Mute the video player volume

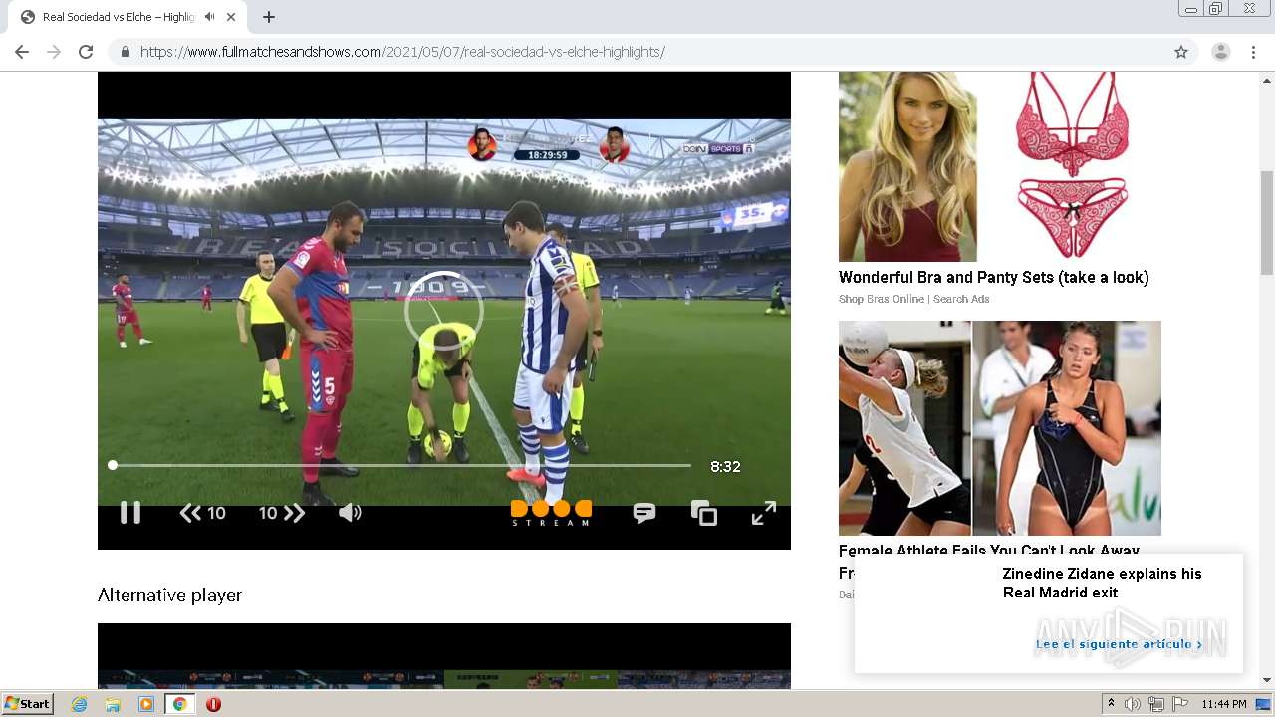[350, 513]
